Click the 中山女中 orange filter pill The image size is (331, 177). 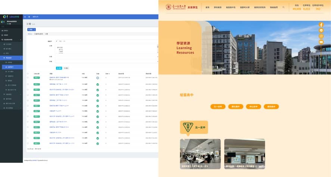253,107
